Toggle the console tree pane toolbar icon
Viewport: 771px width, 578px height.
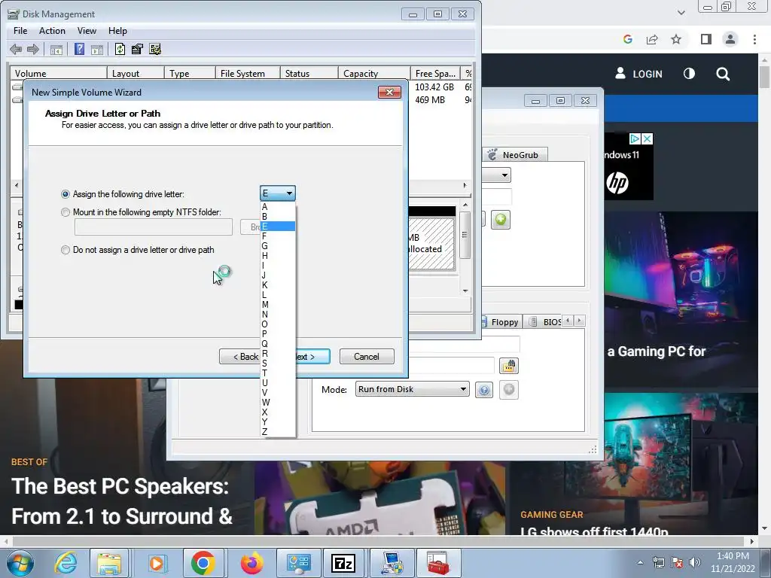pyautogui.click(x=56, y=49)
